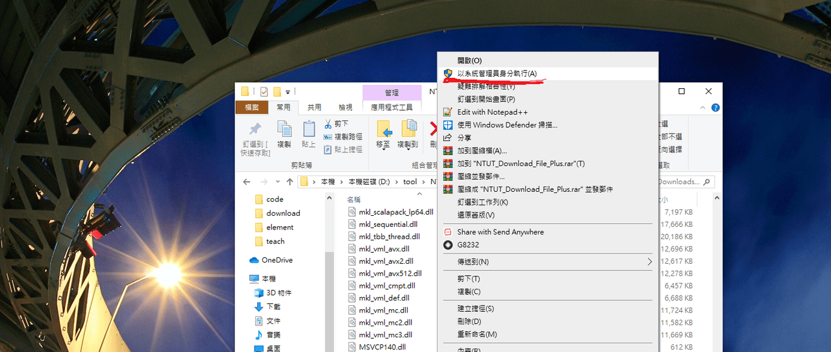The image size is (831, 352).
Task: Switch to the 共用 ribbon tab
Action: 314,108
